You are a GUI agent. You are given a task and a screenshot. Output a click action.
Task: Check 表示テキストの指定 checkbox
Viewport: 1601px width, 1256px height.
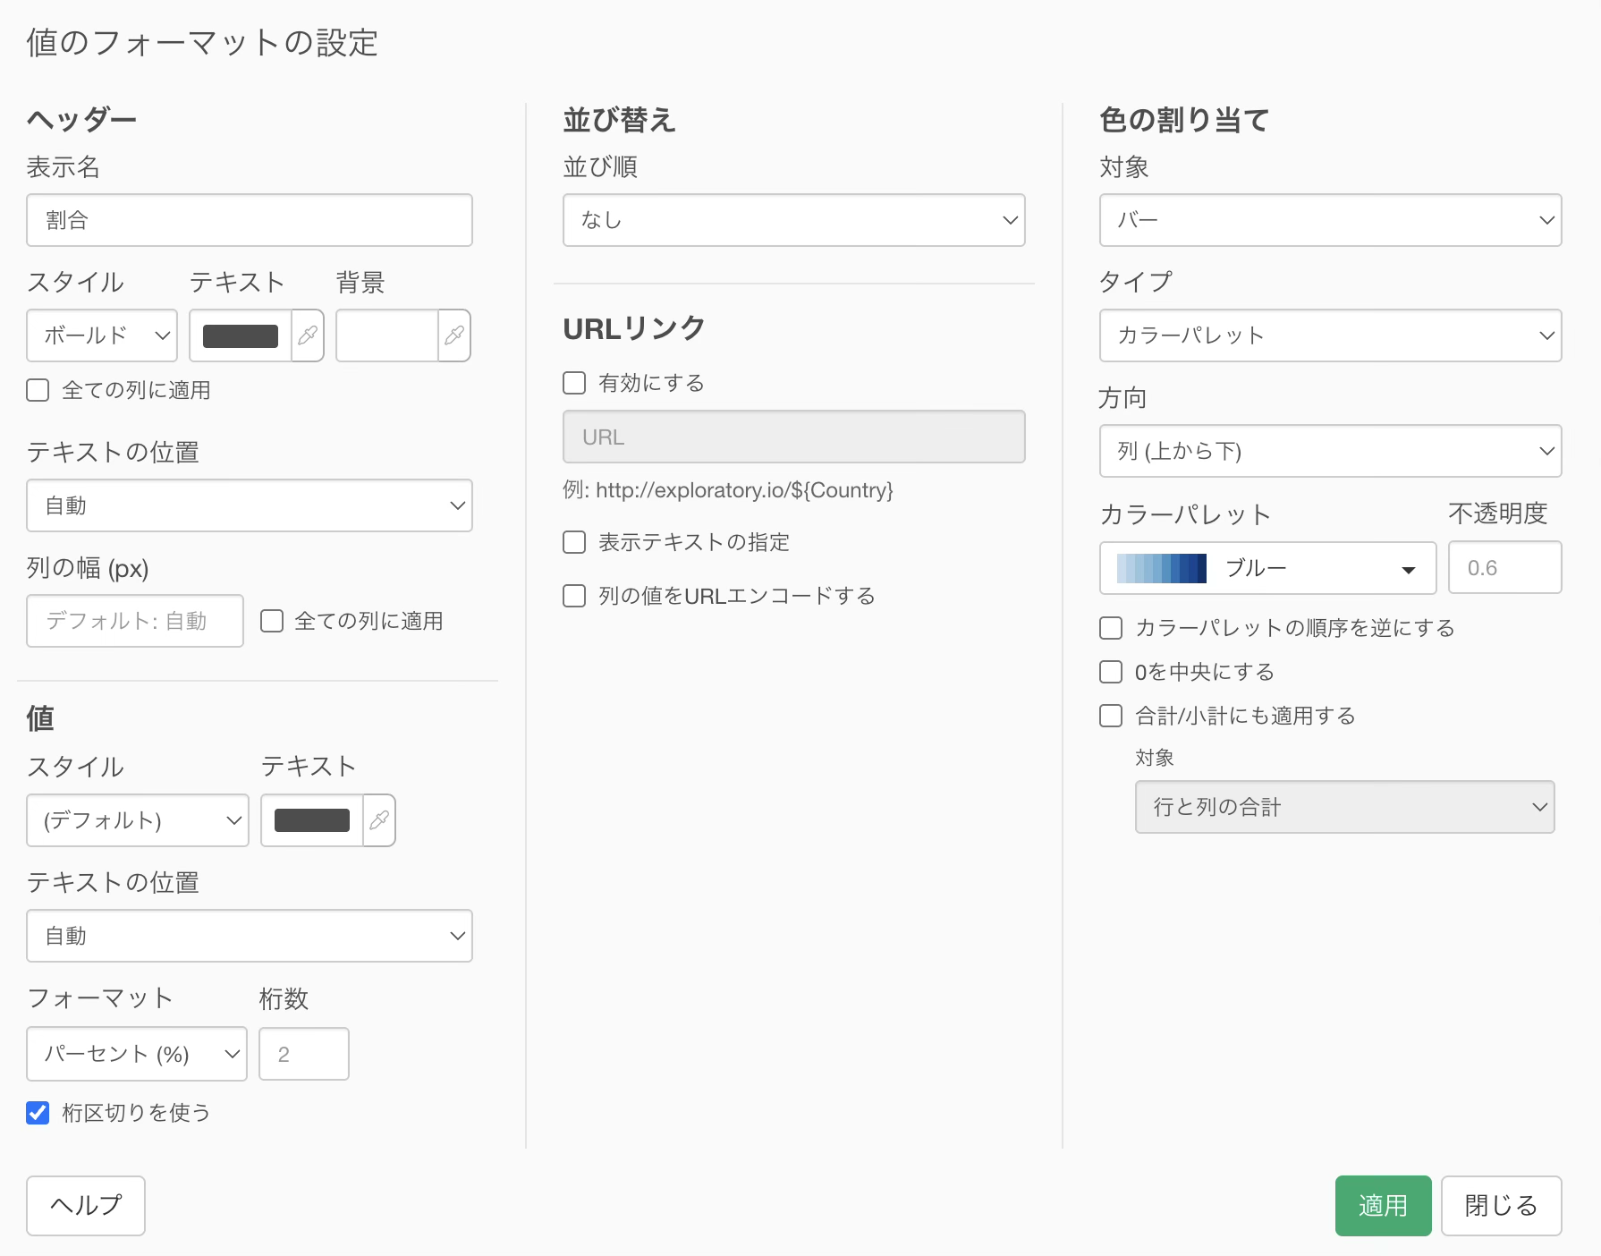[x=574, y=542]
